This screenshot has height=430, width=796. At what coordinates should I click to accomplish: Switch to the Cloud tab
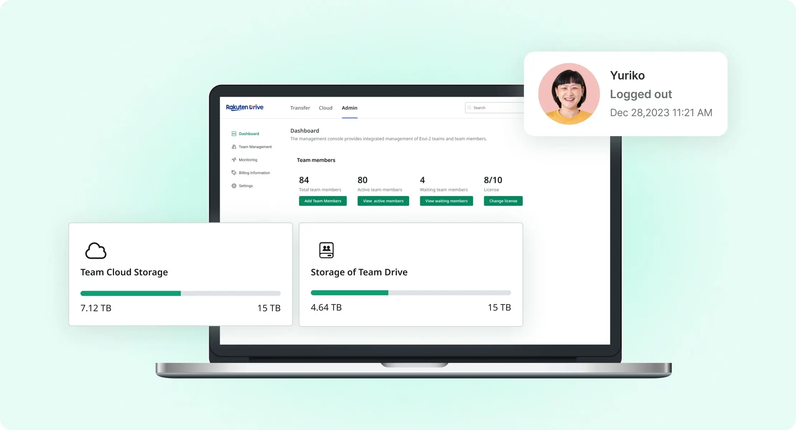(324, 107)
